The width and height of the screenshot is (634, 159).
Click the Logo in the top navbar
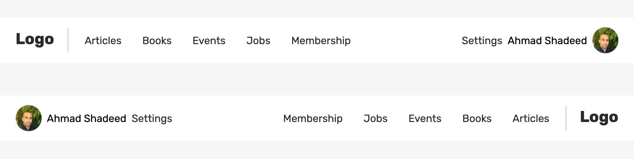tap(35, 40)
